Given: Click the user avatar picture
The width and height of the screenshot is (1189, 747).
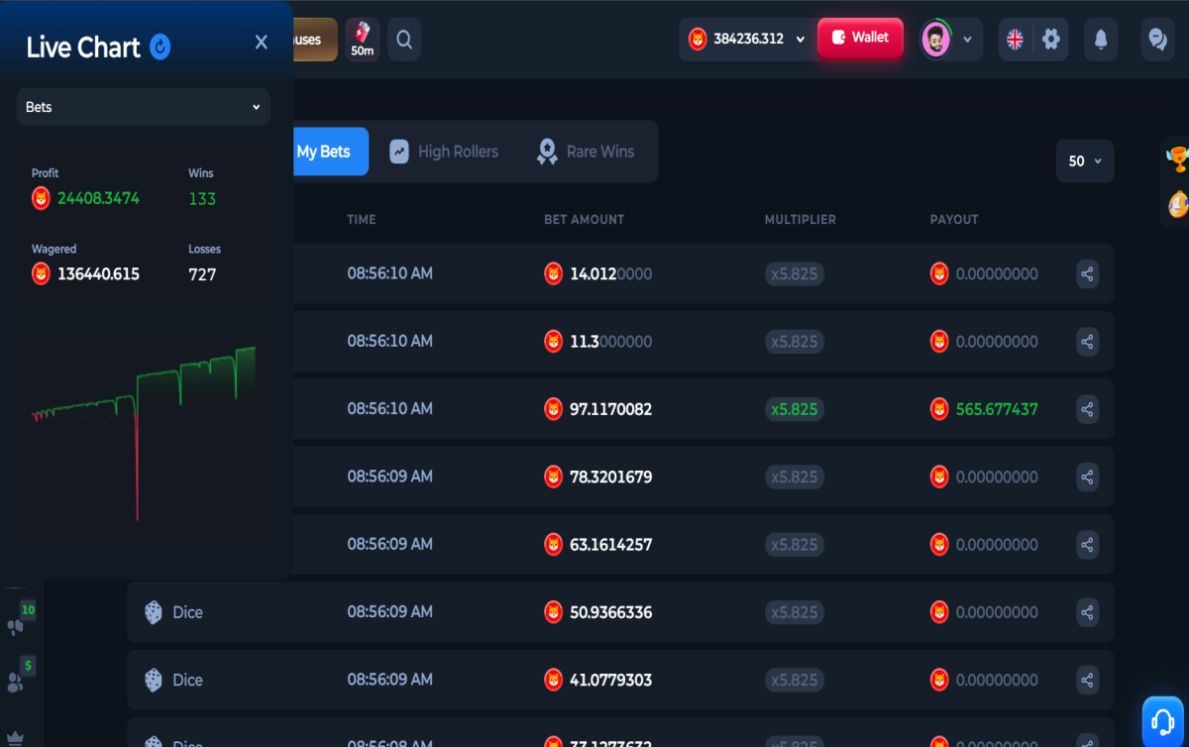Looking at the screenshot, I should pos(936,40).
